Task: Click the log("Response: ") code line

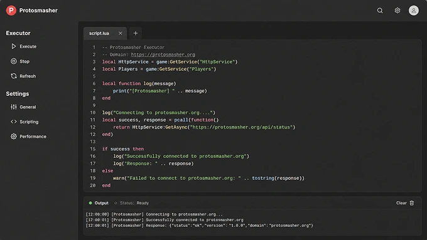Action: (x=153, y=164)
